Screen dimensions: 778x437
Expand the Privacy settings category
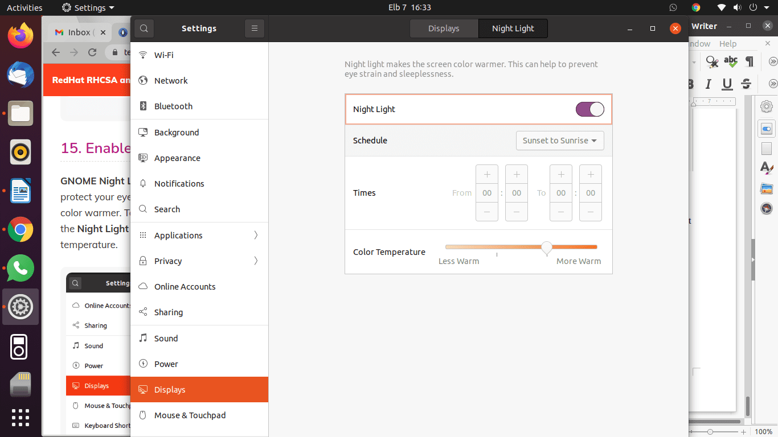click(x=256, y=261)
